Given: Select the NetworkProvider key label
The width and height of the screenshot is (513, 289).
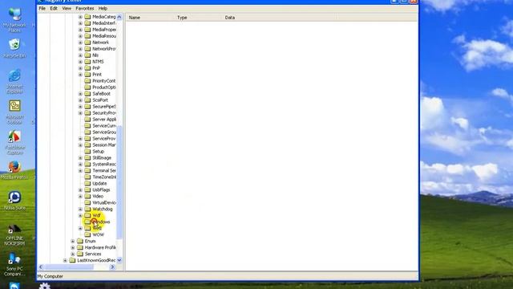Looking at the screenshot, I should coord(104,49).
